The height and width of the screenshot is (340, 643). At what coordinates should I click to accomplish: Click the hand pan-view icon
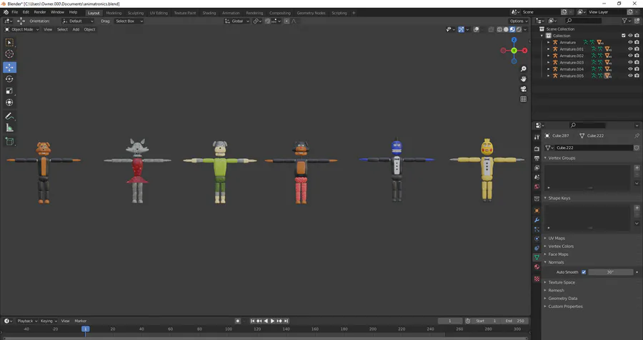pos(523,79)
